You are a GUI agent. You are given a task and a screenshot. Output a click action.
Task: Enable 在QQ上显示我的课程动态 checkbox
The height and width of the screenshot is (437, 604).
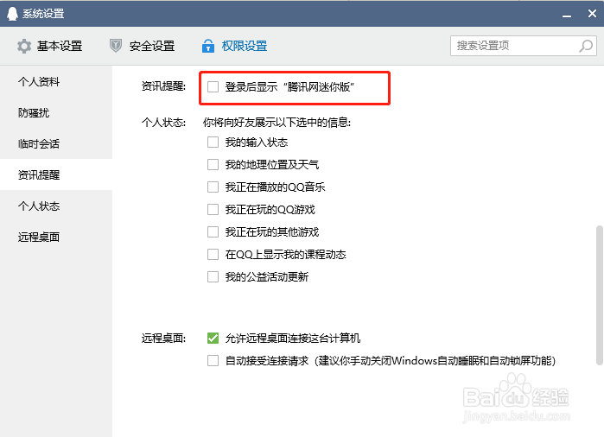coord(213,254)
